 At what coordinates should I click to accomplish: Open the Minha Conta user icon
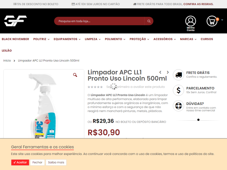(190, 21)
